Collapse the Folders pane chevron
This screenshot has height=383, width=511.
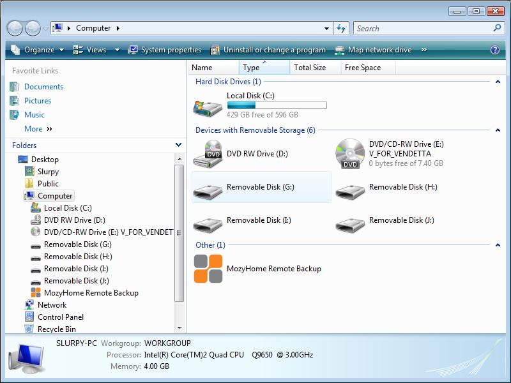pos(178,145)
